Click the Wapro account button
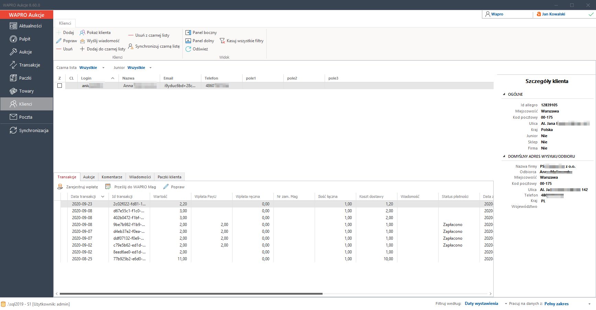 (x=508, y=14)
